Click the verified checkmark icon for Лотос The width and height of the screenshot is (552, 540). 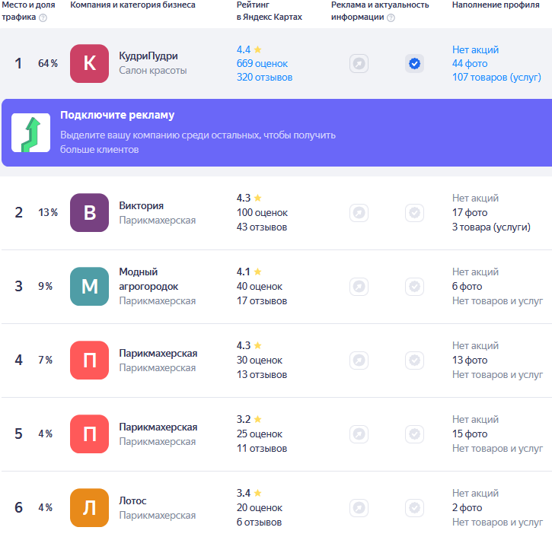click(414, 508)
